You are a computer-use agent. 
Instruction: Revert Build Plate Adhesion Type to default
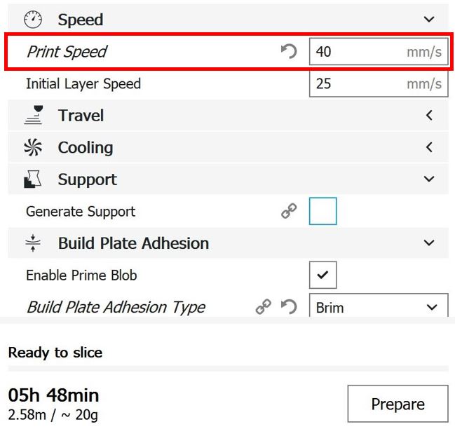pos(288,307)
